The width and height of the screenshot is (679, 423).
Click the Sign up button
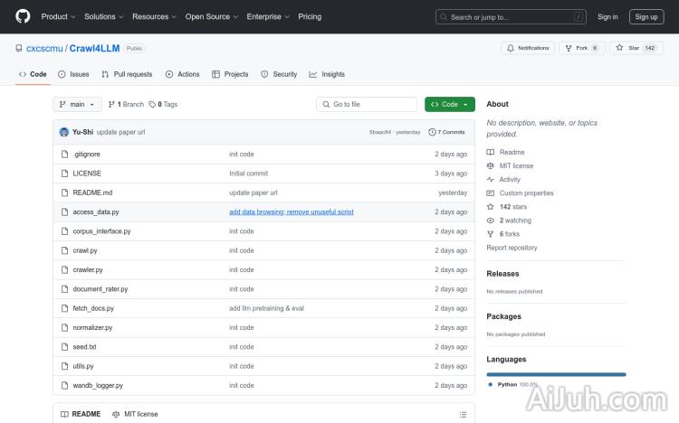pos(646,16)
